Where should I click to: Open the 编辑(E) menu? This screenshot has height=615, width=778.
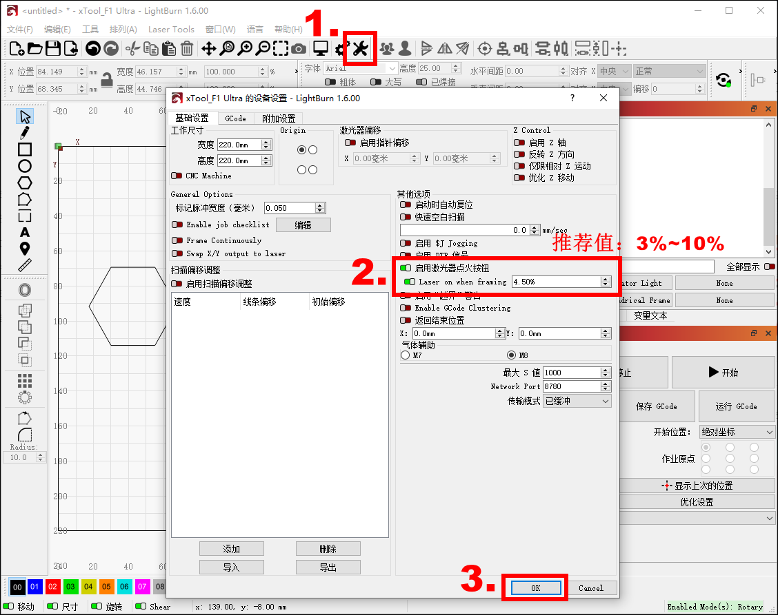point(57,29)
